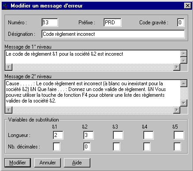193x171 pixels.
Task: Click the "&3" column header
Action: (x=115, y=127)
